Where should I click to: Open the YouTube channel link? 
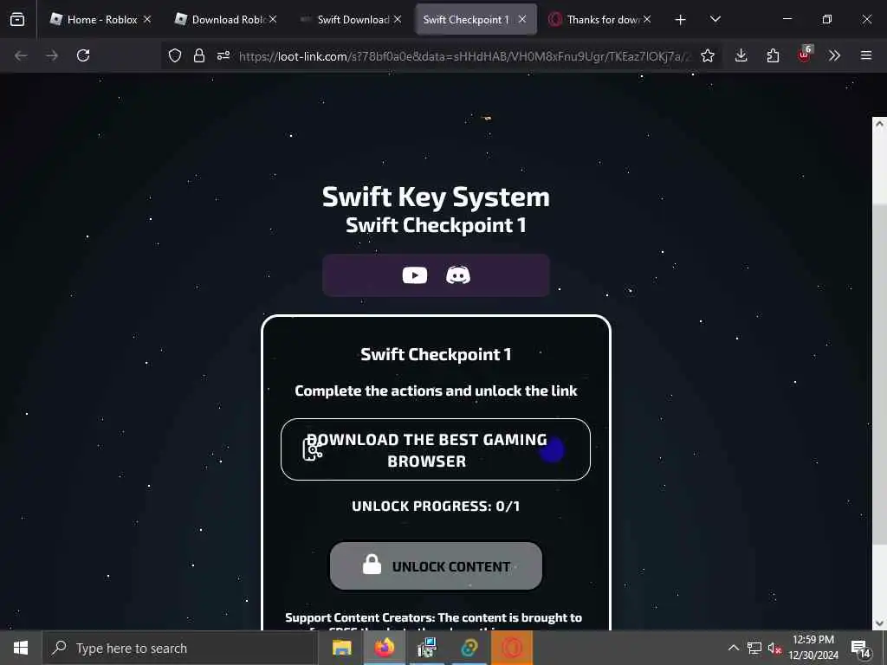(x=415, y=275)
